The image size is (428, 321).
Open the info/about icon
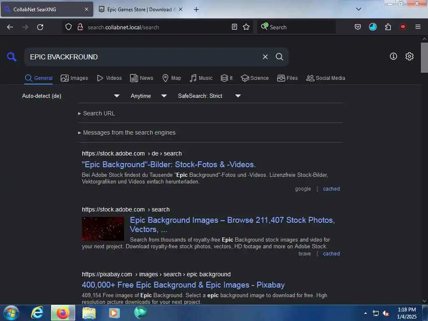tap(393, 56)
